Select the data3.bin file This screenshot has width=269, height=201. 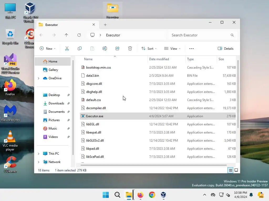(158, 76)
